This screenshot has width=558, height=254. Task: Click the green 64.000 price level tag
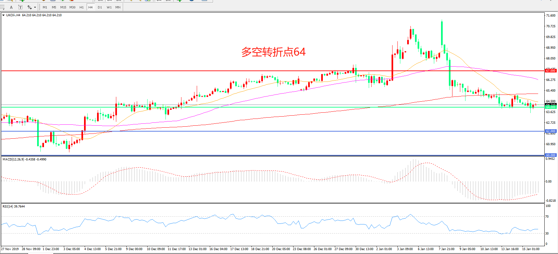coord(551,107)
